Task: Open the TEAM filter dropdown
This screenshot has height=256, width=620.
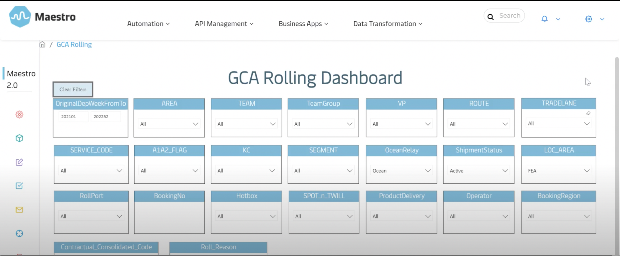Action: [246, 124]
